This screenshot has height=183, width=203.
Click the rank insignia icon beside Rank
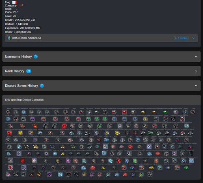16,9
